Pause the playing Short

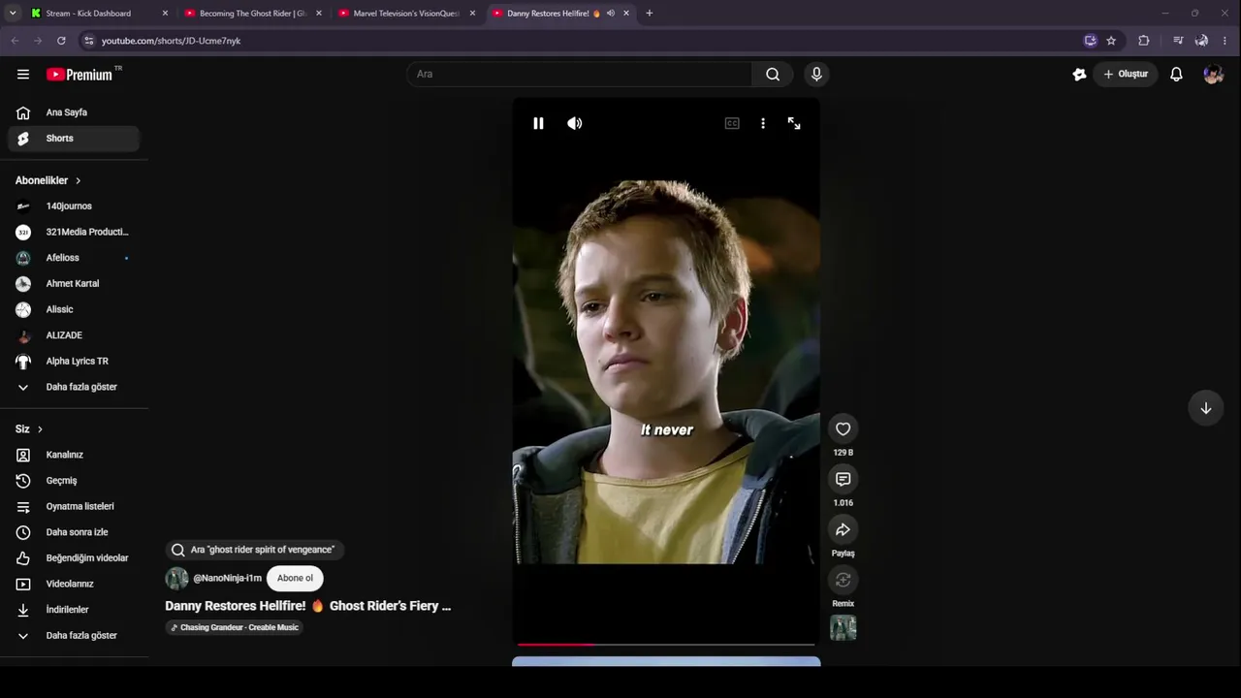tap(538, 123)
